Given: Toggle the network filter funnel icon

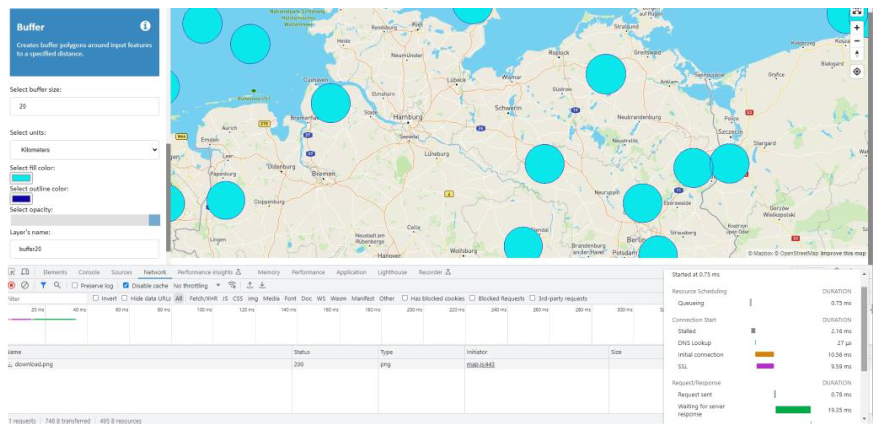Looking at the screenshot, I should [x=43, y=285].
